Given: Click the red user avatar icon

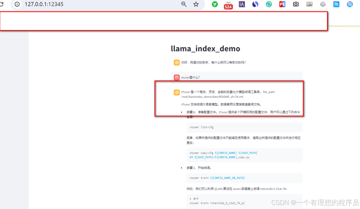Looking at the screenshot, I should coord(177,77).
